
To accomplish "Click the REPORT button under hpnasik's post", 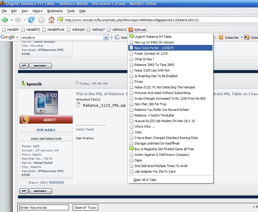I will 40,191.
